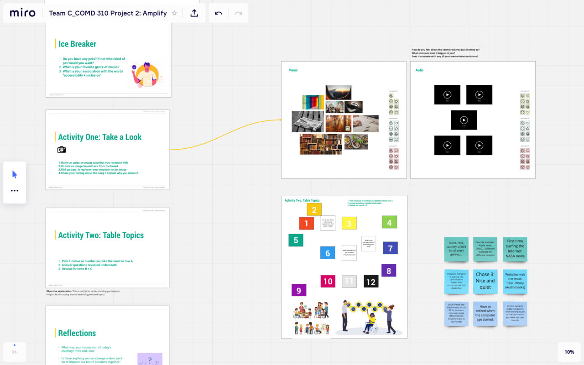Screen dimensions: 584x365
Task: Select the 'Cela Library (Audio books)' sticky note
Action: click(x=515, y=282)
